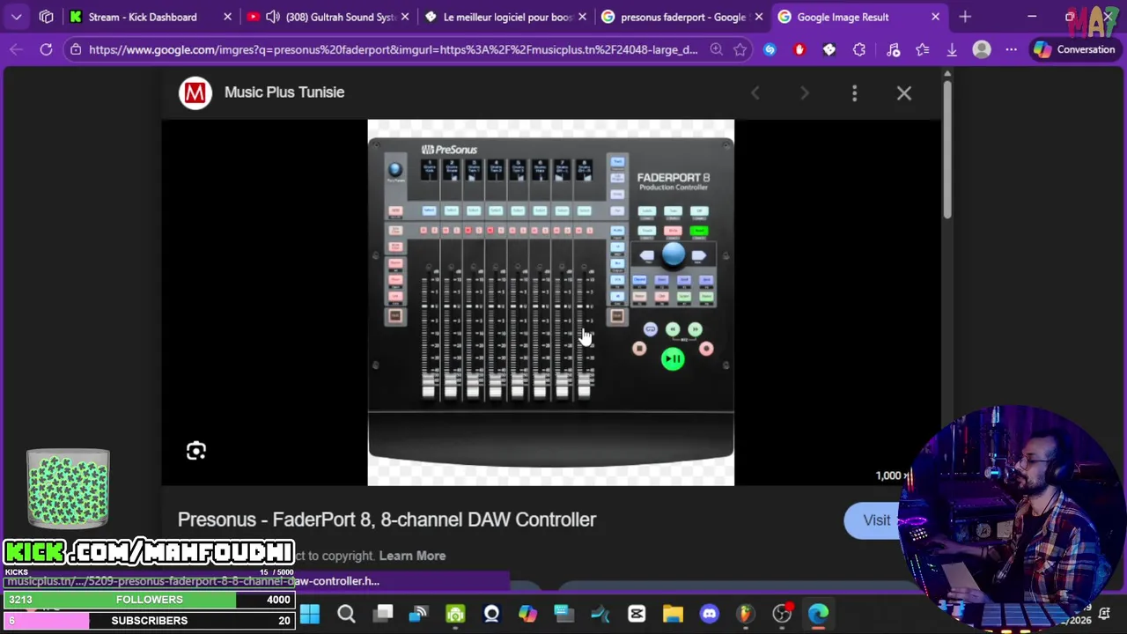The height and width of the screenshot is (634, 1127).
Task: Go to the previous image arrow
Action: tap(755, 92)
